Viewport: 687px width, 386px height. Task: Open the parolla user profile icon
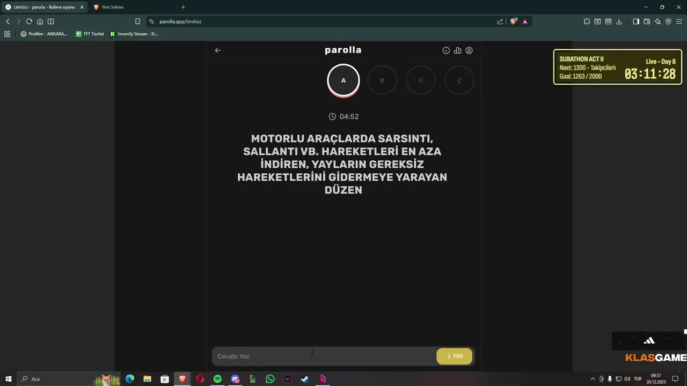coord(469,50)
